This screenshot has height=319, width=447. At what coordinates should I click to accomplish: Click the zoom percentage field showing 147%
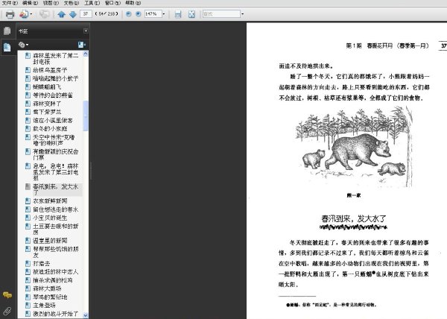click(153, 13)
